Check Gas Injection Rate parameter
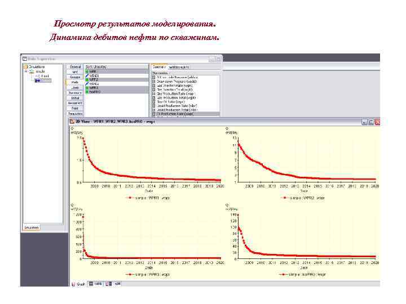This screenshot has height=304, width=406. tap(154, 86)
